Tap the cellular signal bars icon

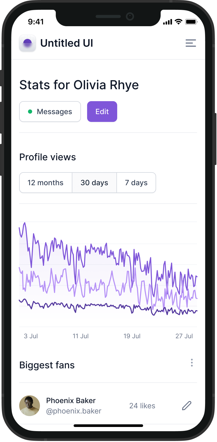coord(167,22)
